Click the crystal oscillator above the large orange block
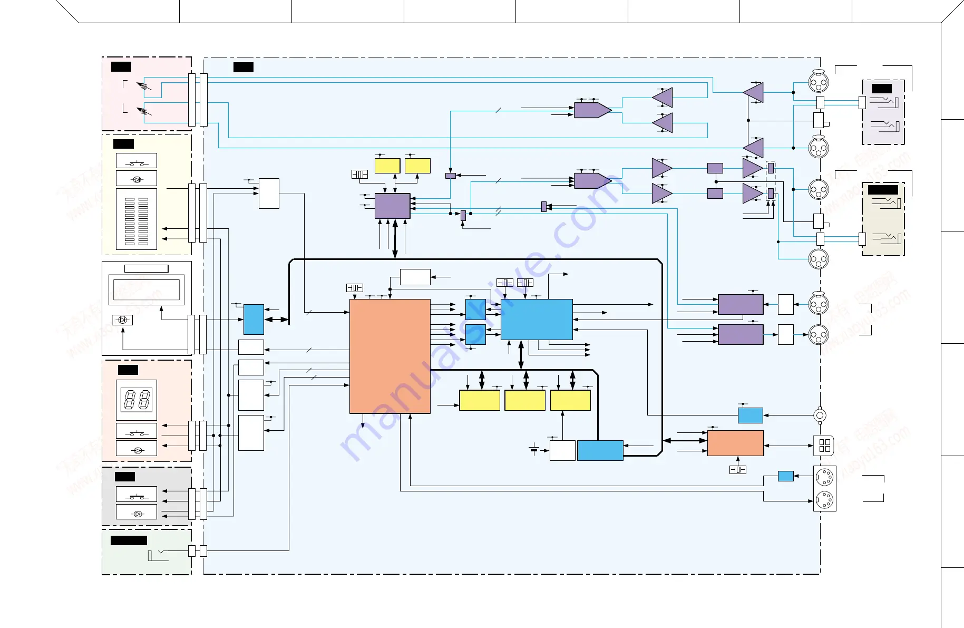 355,287
